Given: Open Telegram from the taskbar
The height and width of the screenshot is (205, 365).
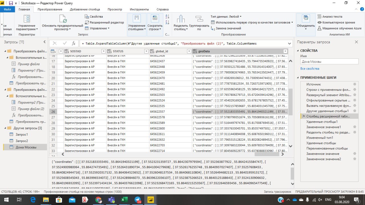Looking at the screenshot, I should 138,200.
